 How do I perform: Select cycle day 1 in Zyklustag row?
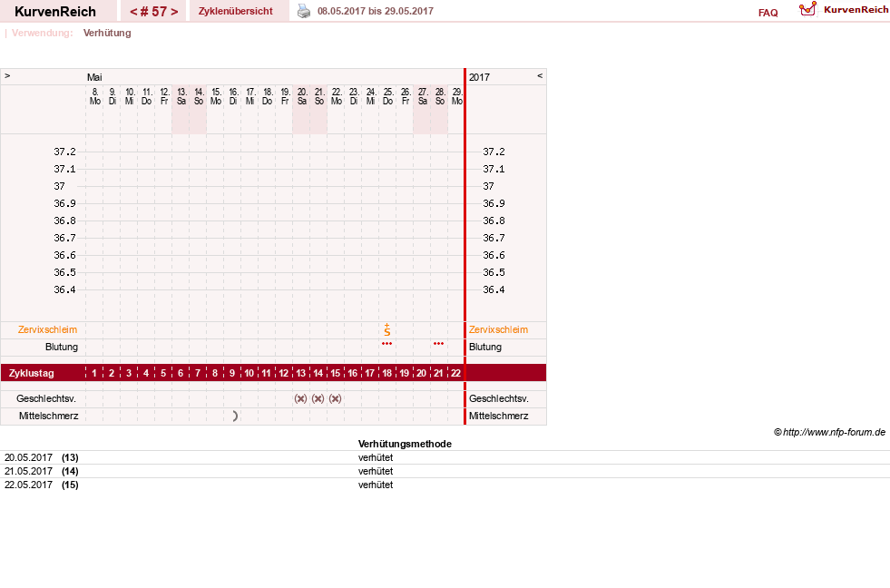tap(94, 374)
